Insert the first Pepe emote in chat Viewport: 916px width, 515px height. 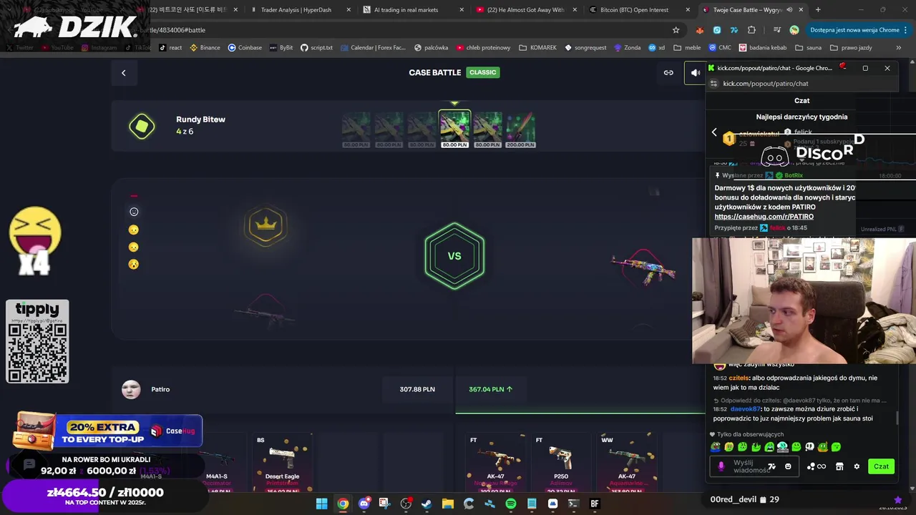click(x=716, y=447)
